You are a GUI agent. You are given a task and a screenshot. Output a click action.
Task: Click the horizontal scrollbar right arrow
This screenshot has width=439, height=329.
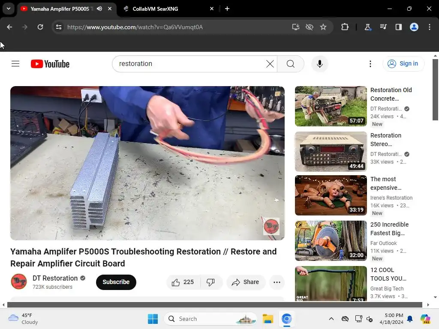[x=428, y=305]
